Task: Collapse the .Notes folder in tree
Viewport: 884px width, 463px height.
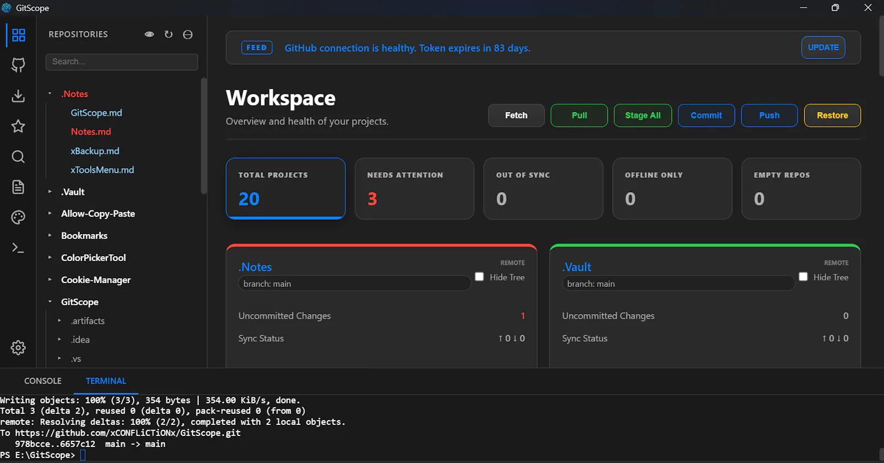Action: (x=50, y=94)
